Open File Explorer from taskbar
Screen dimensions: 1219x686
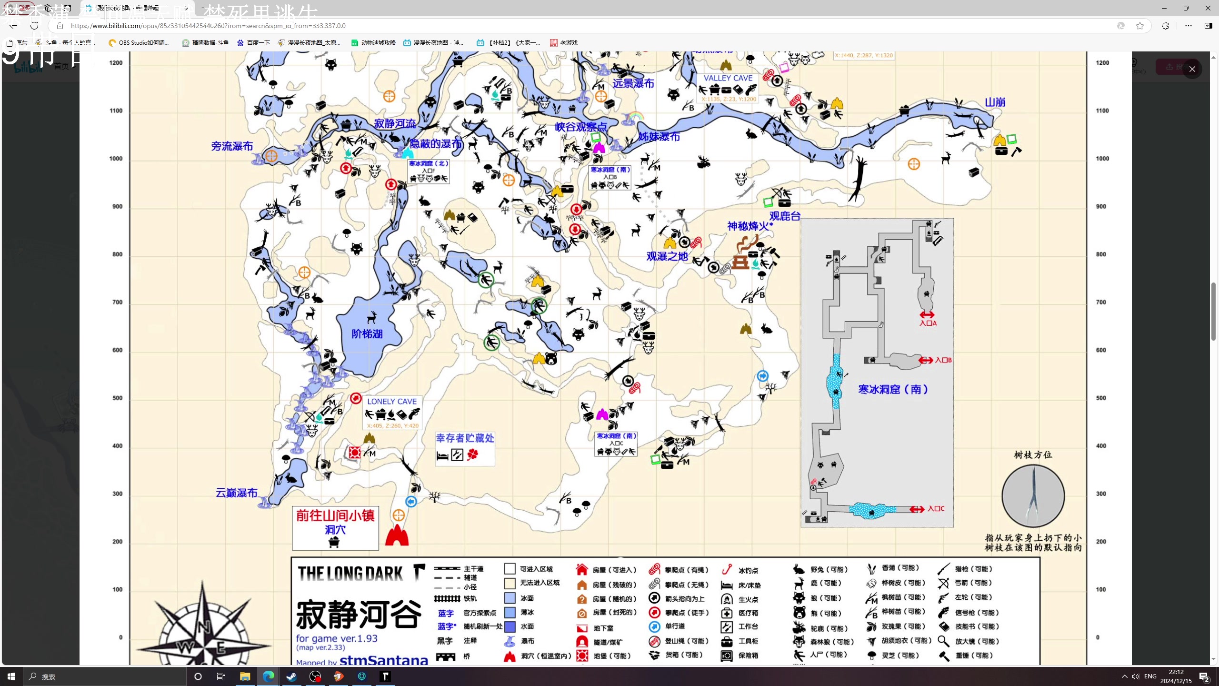tap(245, 676)
